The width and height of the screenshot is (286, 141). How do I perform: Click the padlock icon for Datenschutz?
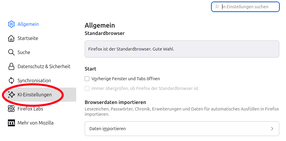click(11, 66)
